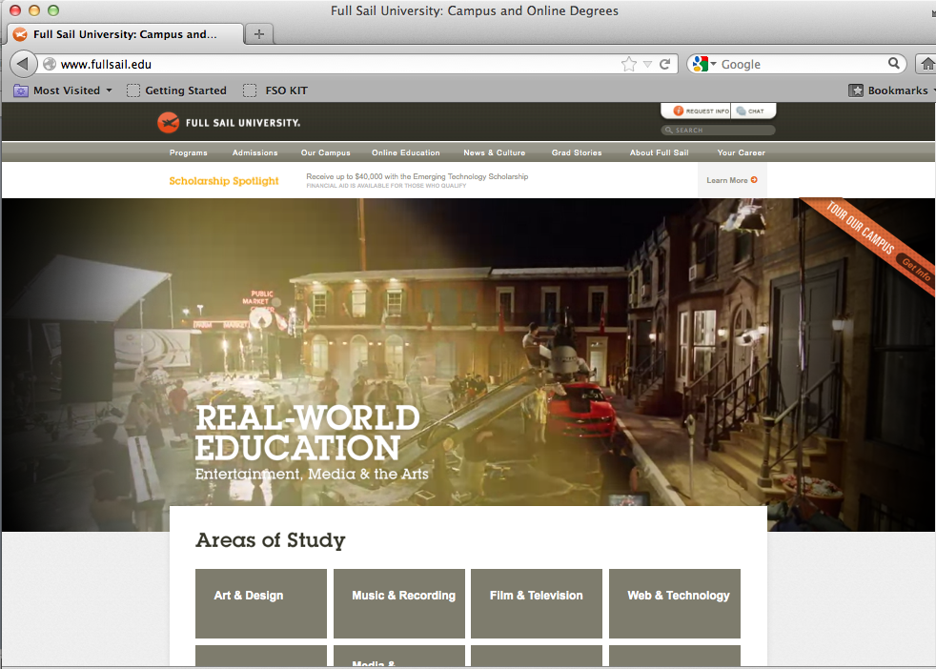Click the Areas of Study heading

[271, 540]
